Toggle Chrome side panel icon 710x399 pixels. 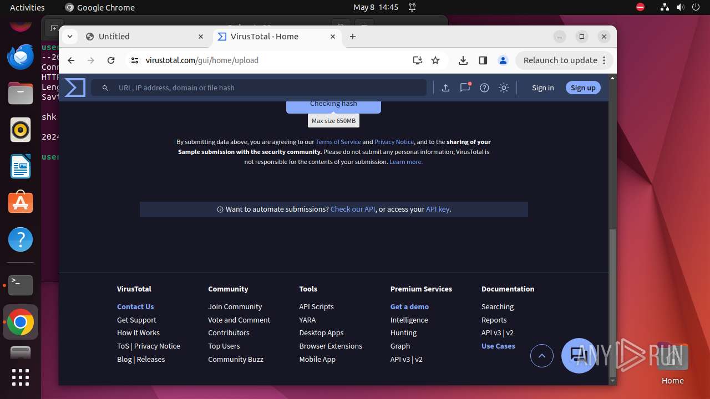pyautogui.click(x=483, y=60)
